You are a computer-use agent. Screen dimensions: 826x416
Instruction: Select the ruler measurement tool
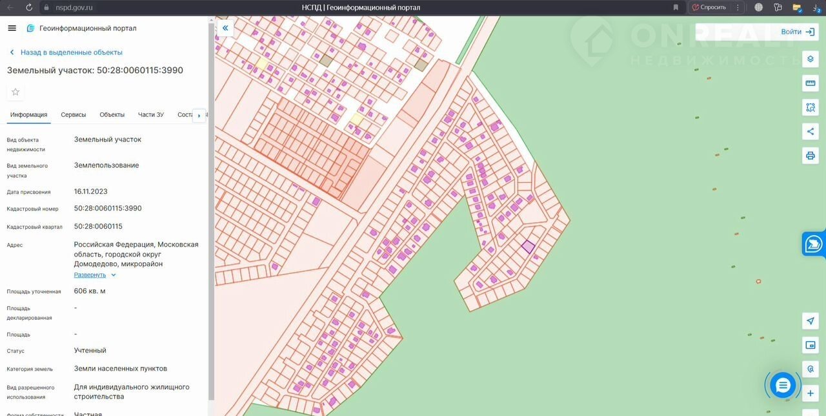pyautogui.click(x=811, y=83)
